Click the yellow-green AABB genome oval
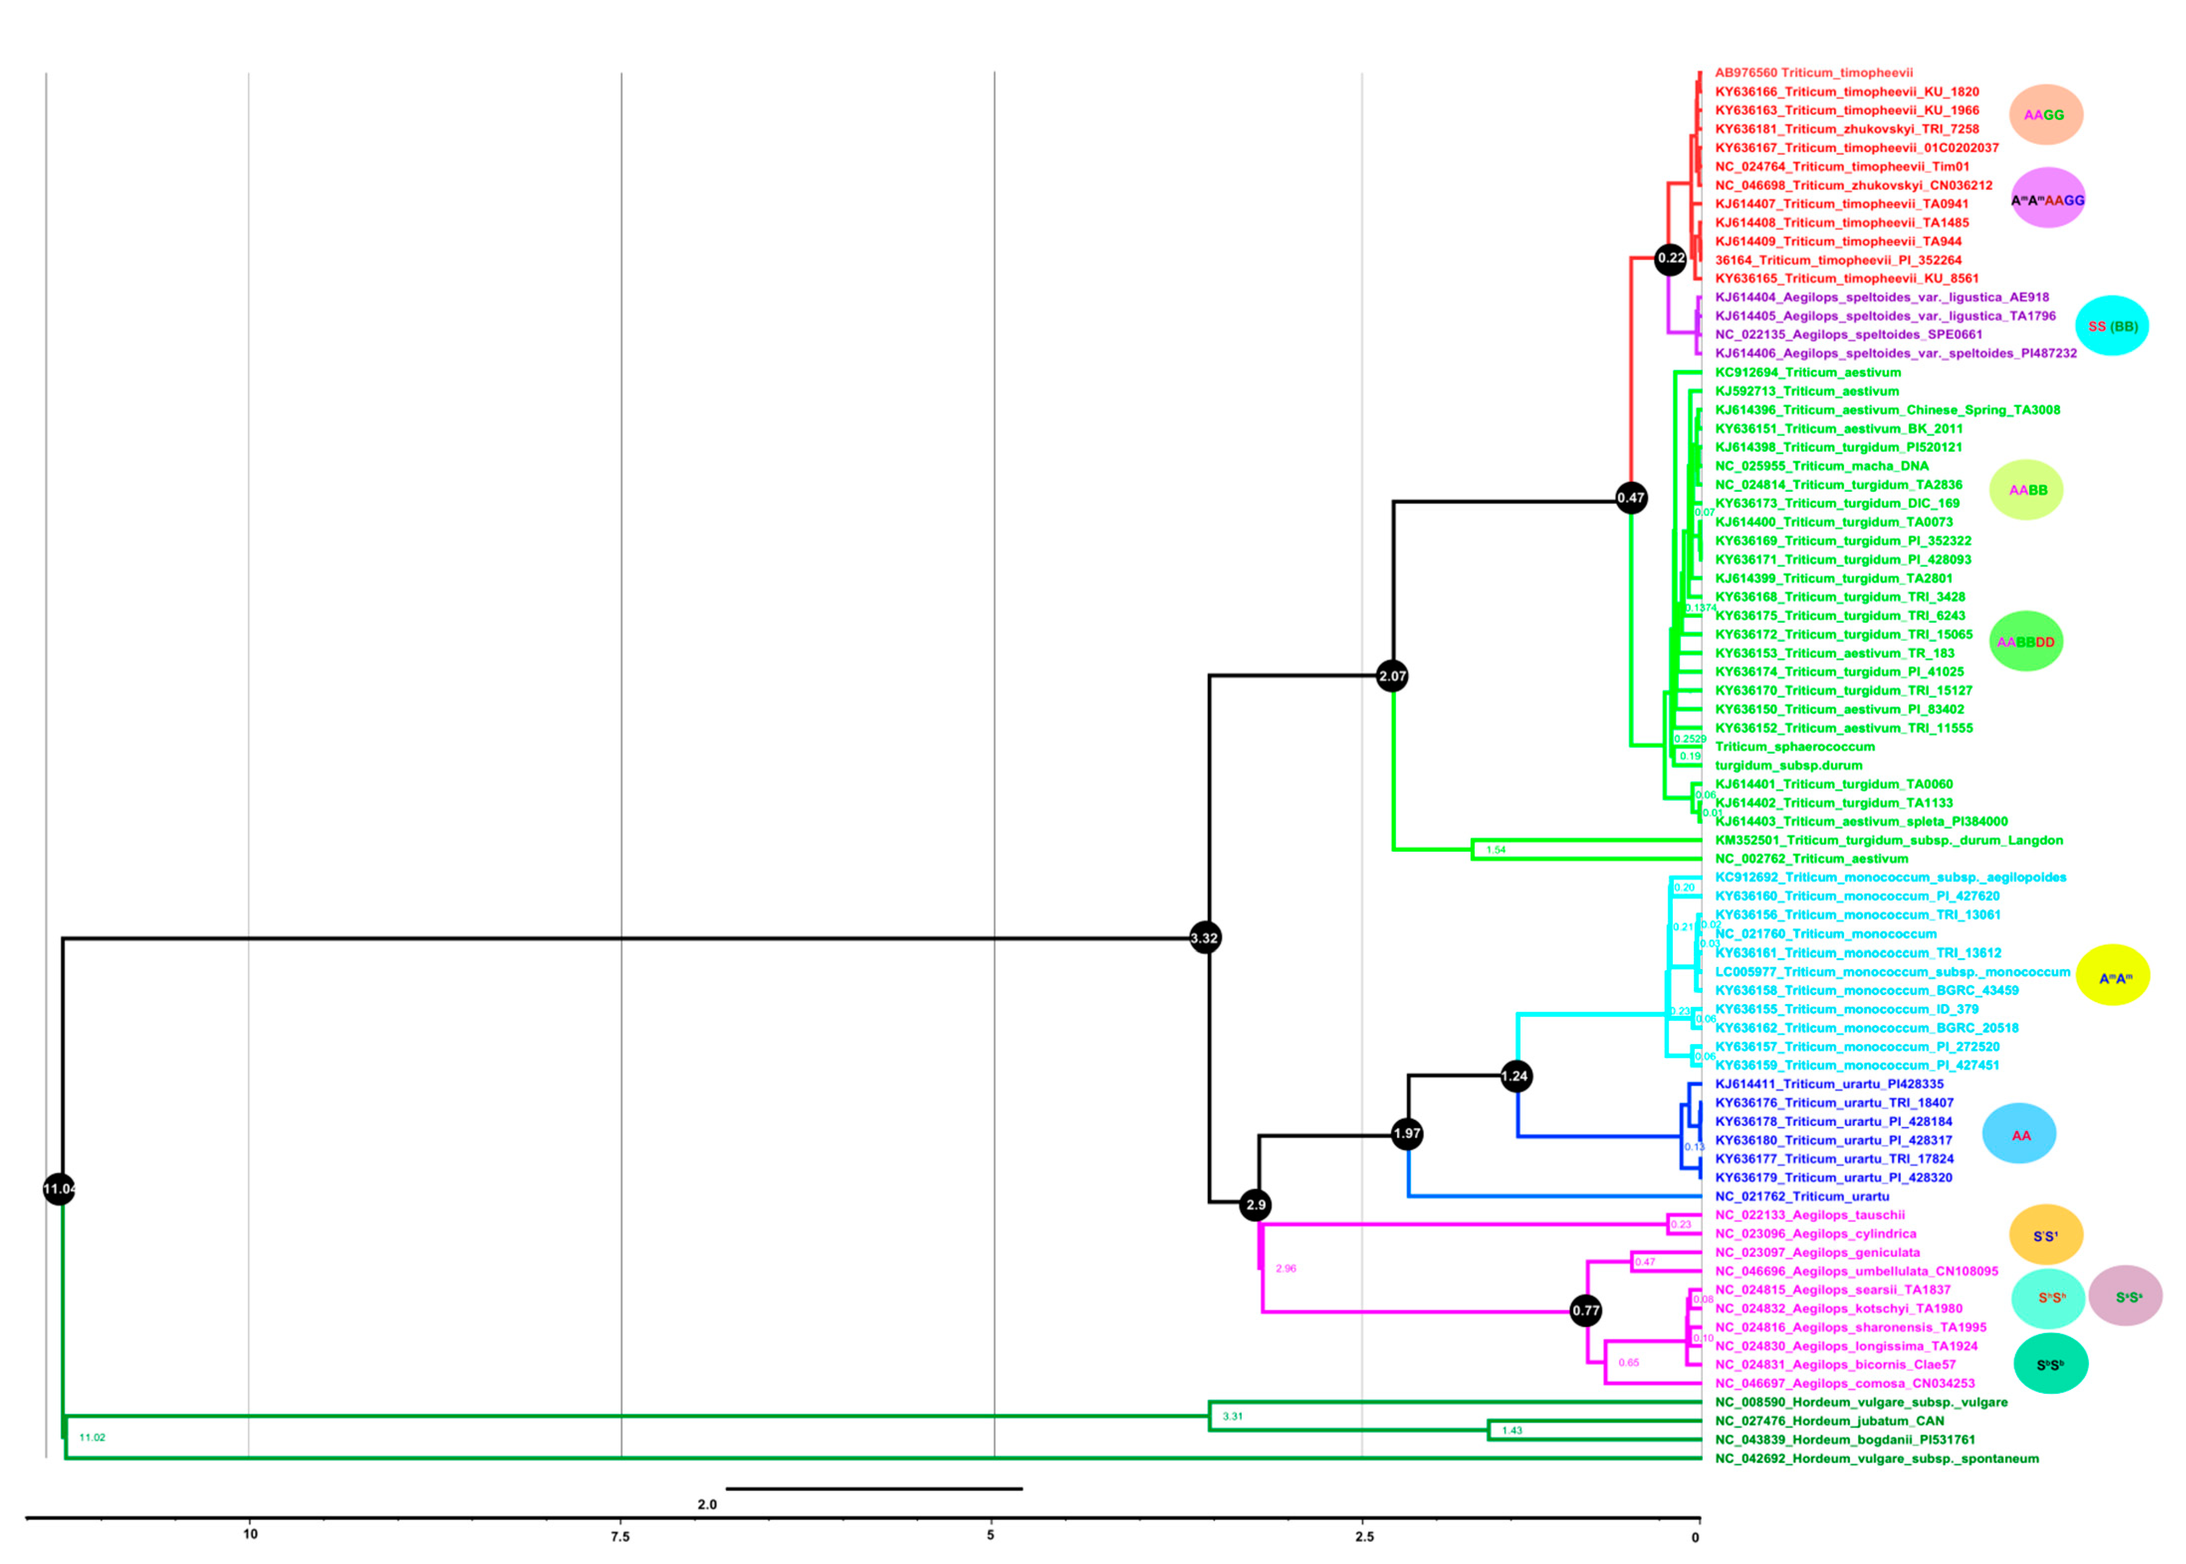Viewport: 2186px width, 1564px height. (2027, 490)
